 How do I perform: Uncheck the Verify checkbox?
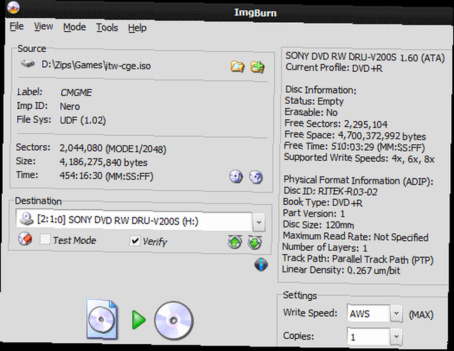point(135,241)
